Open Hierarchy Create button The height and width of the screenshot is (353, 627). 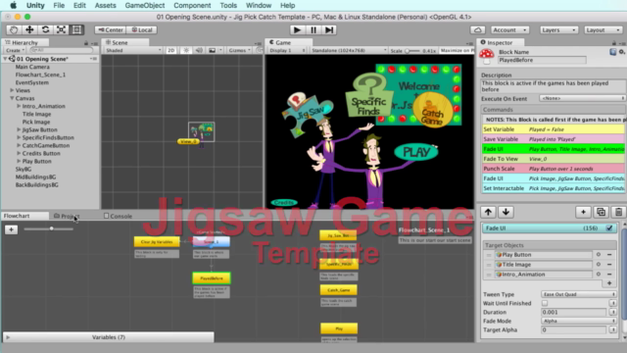(x=16, y=50)
